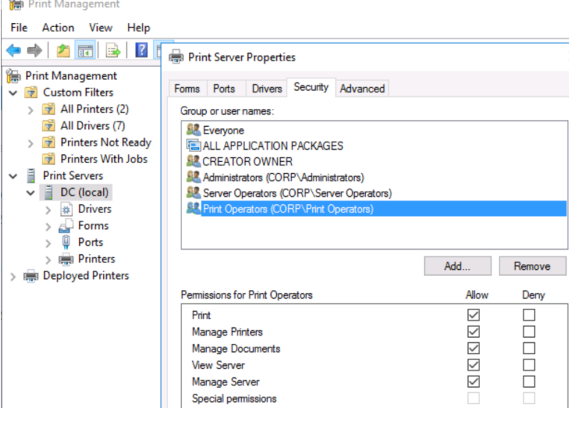The height and width of the screenshot is (422, 569).
Task: Click the Remove button
Action: click(x=532, y=266)
